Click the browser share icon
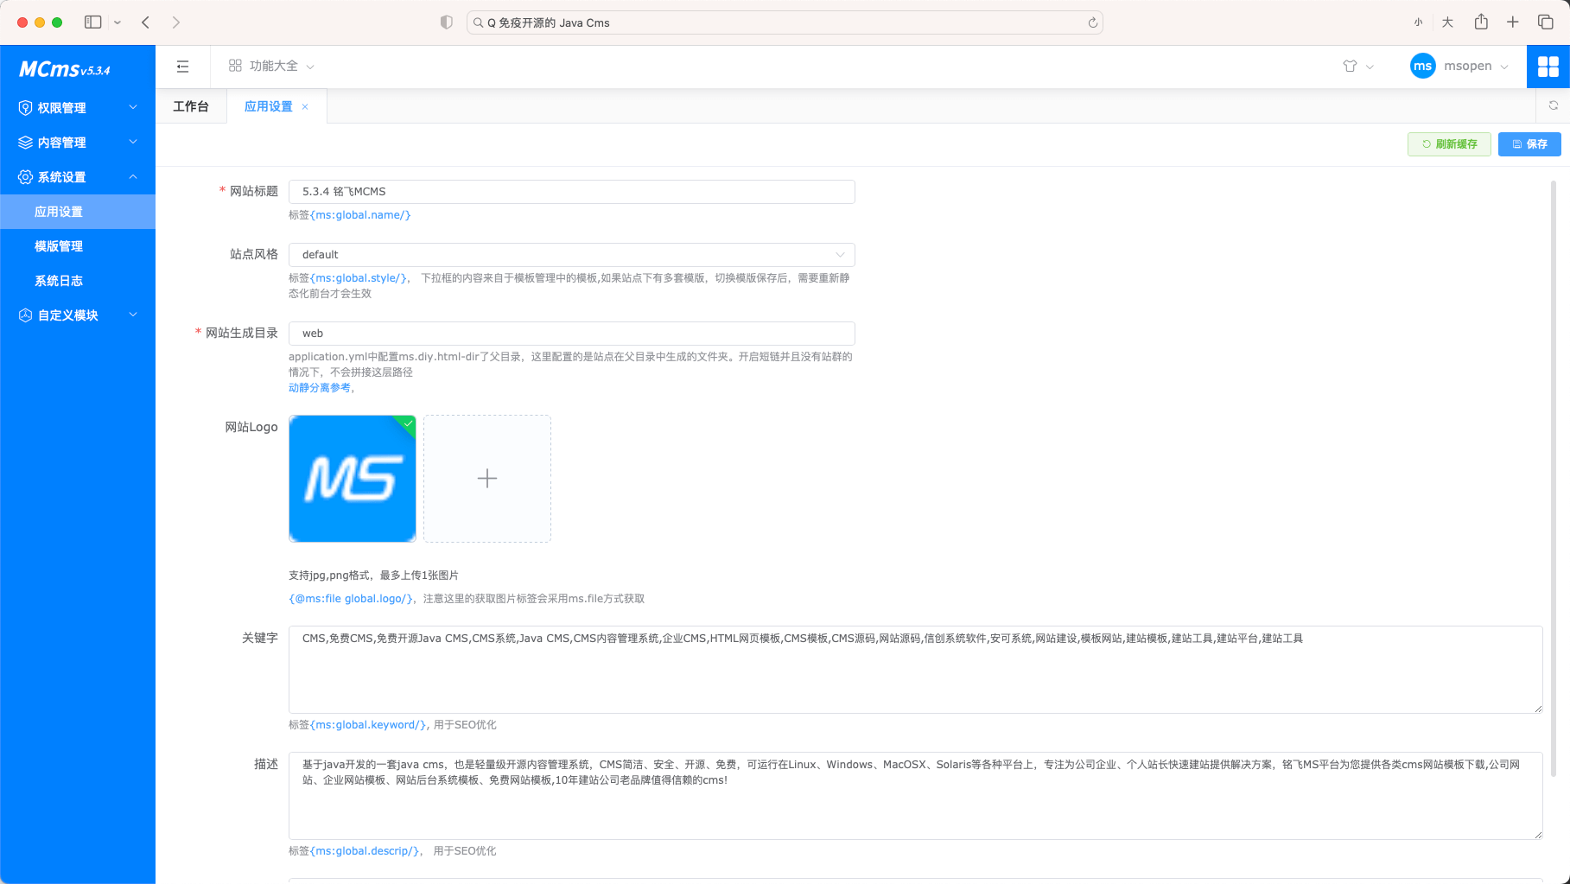1570x884 pixels. 1481,22
